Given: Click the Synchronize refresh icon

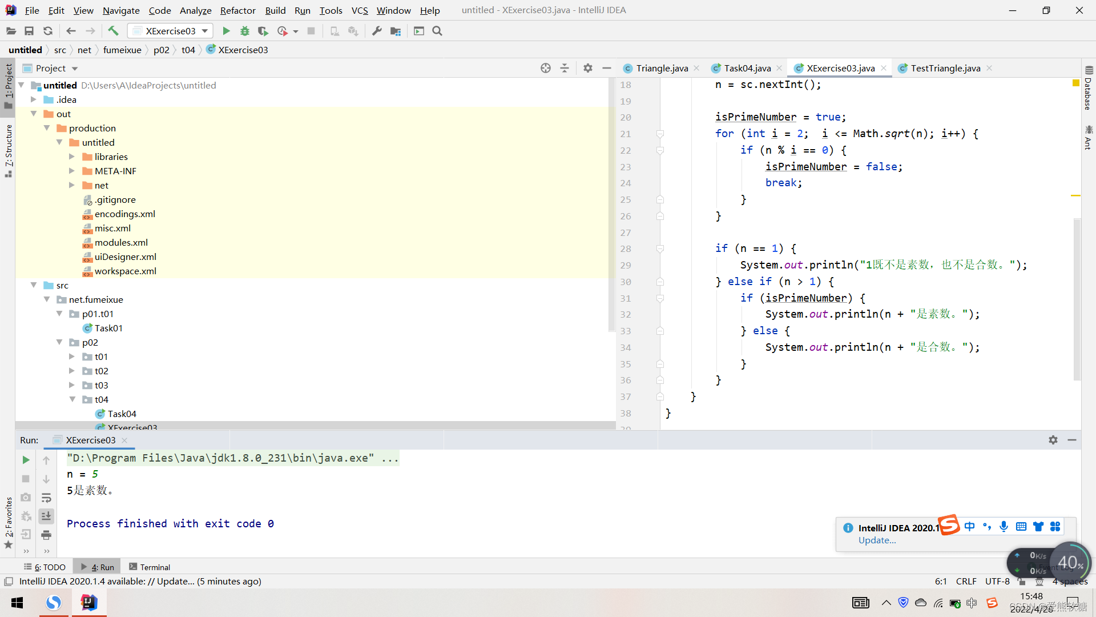Looking at the screenshot, I should pyautogui.click(x=48, y=31).
